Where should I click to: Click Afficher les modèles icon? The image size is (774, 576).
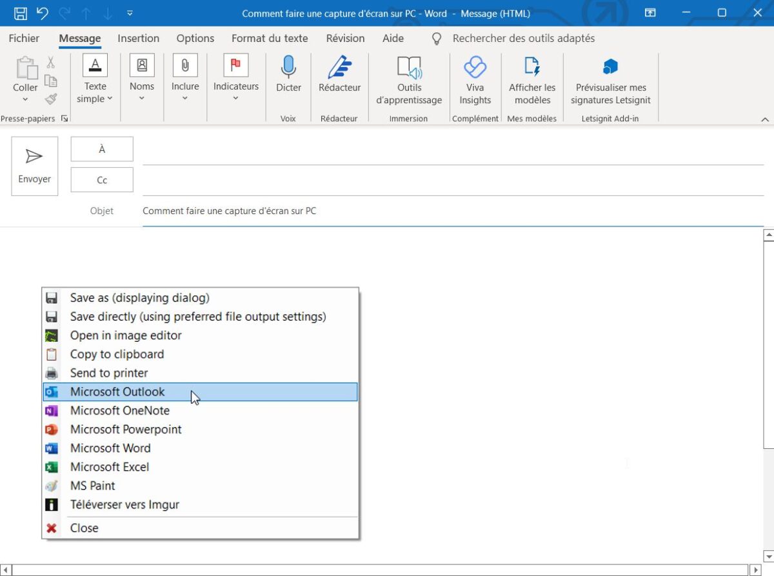tap(531, 77)
